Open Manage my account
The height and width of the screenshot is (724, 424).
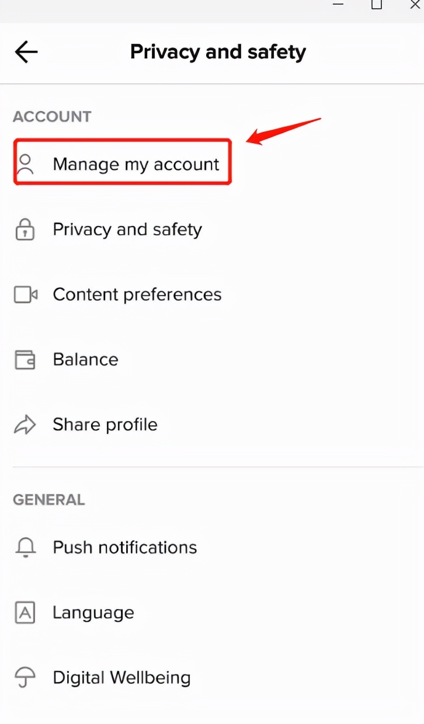(135, 165)
